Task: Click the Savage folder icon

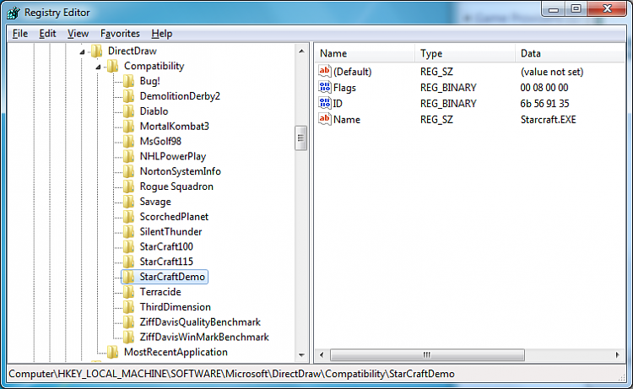Action: click(x=128, y=202)
